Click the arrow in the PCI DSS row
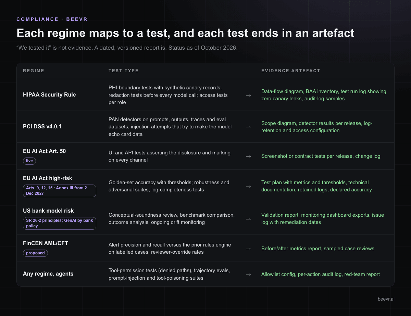Screen dimensions: 411x316 click(249, 127)
